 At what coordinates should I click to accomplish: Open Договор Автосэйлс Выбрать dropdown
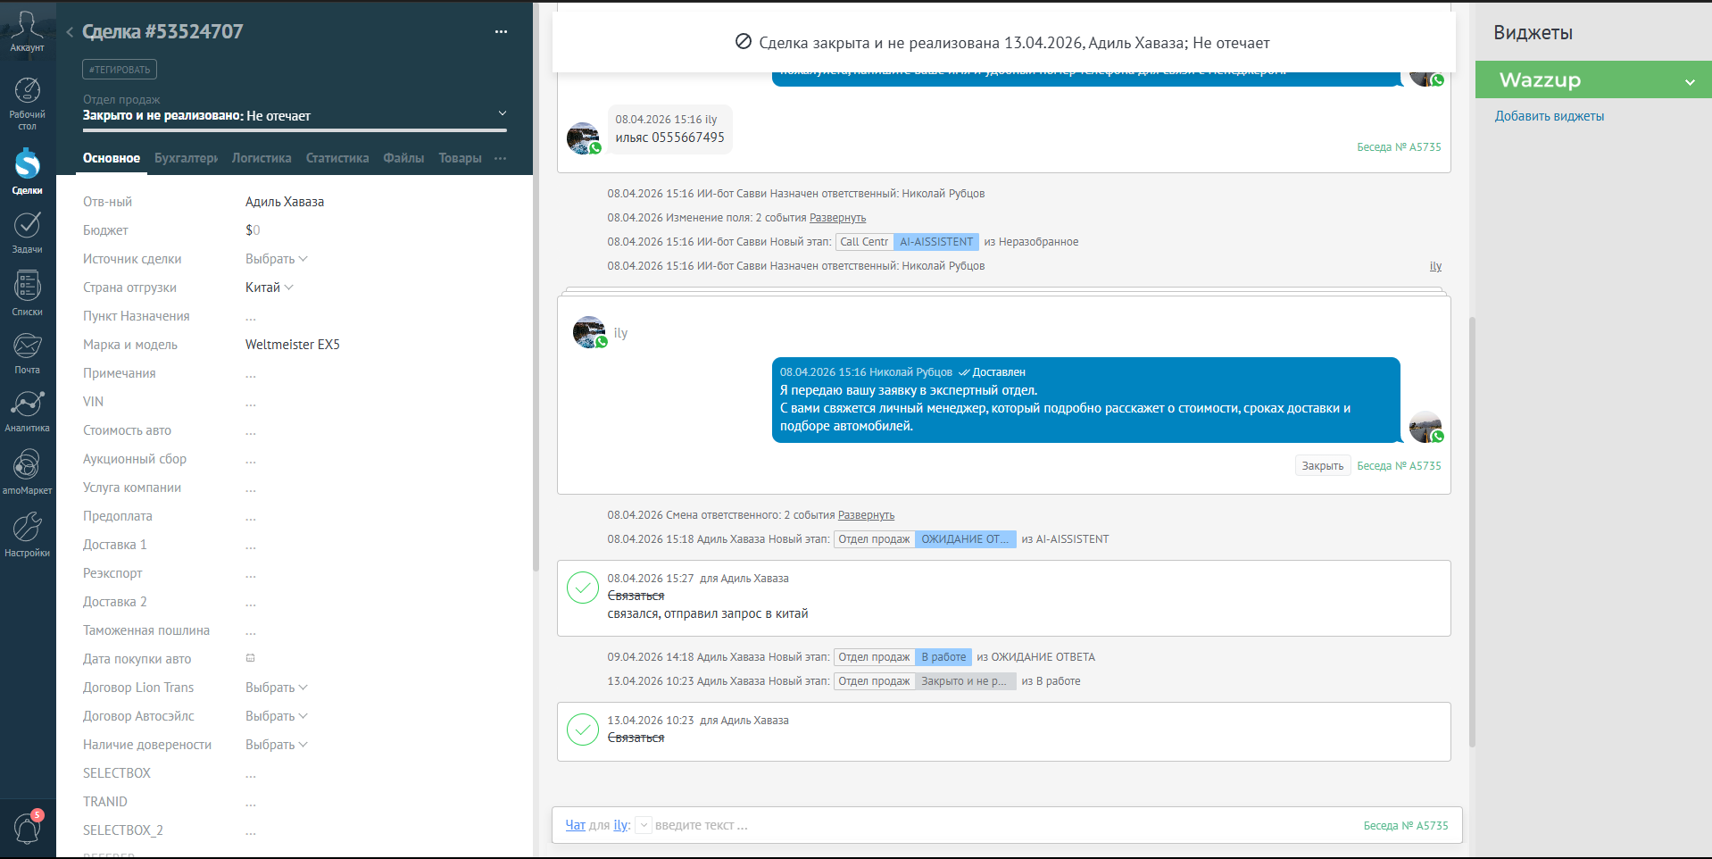[276, 716]
